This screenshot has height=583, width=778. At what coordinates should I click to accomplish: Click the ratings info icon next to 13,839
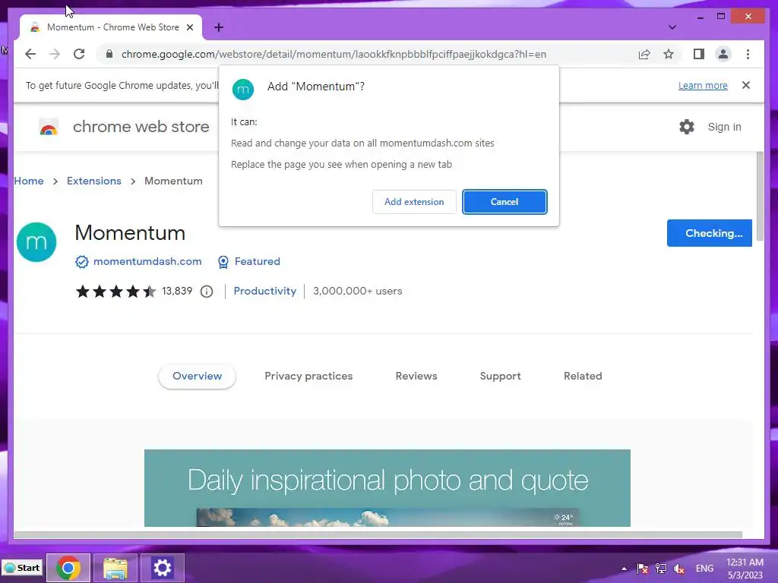tap(207, 291)
